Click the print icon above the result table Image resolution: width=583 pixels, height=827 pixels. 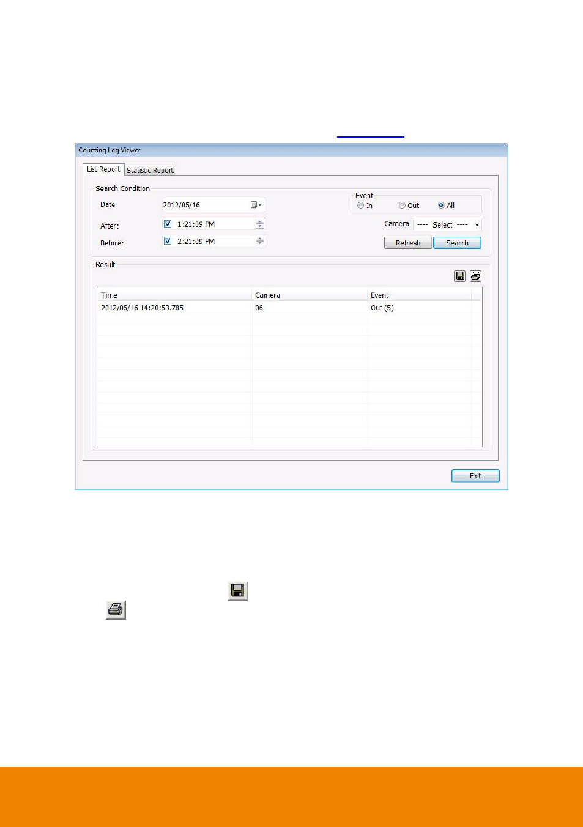[x=475, y=276]
